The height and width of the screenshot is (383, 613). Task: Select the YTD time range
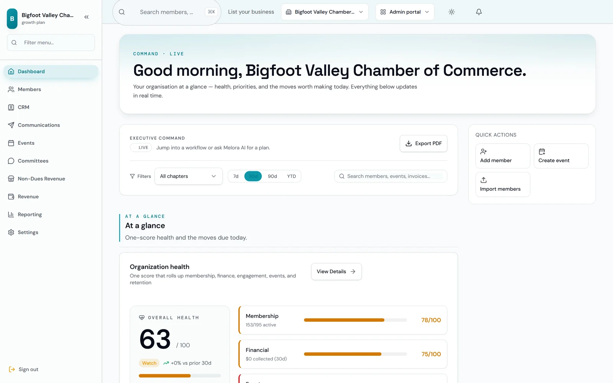pyautogui.click(x=292, y=176)
